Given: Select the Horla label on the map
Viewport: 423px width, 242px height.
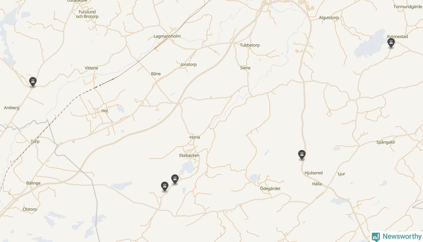Looking at the screenshot, I should [x=195, y=137].
